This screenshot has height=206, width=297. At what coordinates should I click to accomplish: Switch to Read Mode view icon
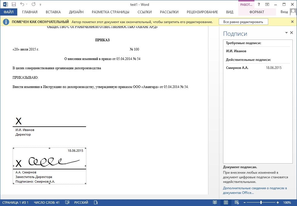pos(215,203)
